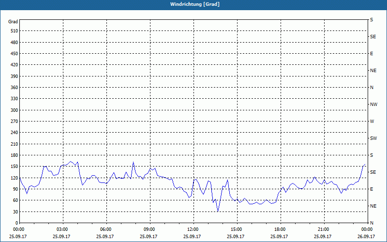Click the E compass label at 450 gridline
The image size is (387, 242).
pyautogui.click(x=372, y=54)
